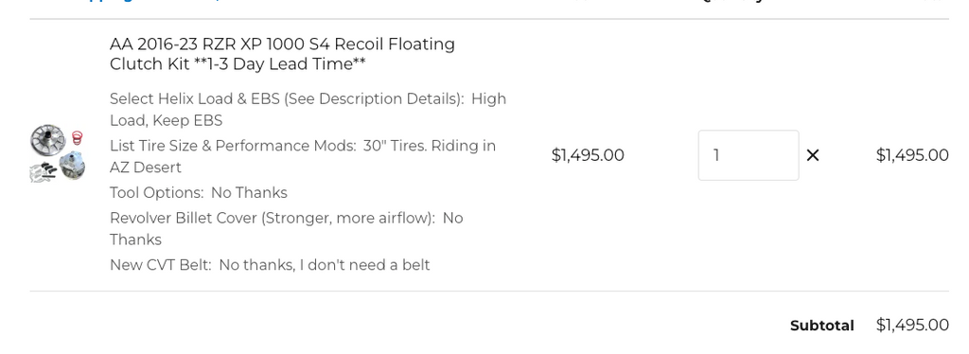The image size is (969, 354).
Task: Click the New CVT Belt label
Action: pyautogui.click(x=161, y=265)
